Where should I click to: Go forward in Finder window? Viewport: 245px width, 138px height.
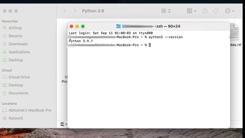[x=75, y=11]
